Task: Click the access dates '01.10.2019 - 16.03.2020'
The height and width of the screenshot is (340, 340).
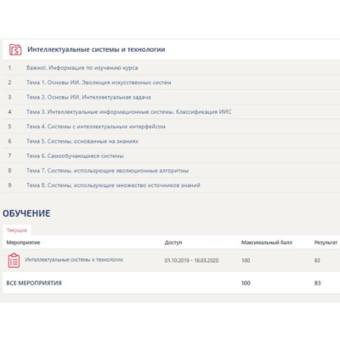Action: click(x=191, y=260)
